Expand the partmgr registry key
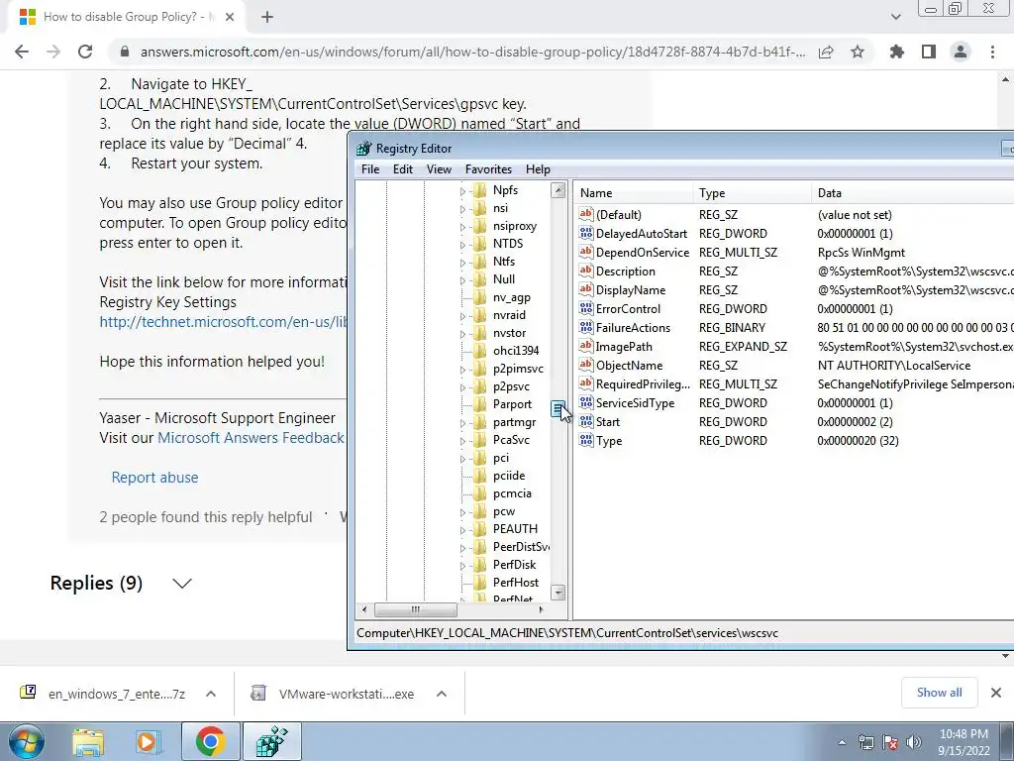 coord(462,423)
